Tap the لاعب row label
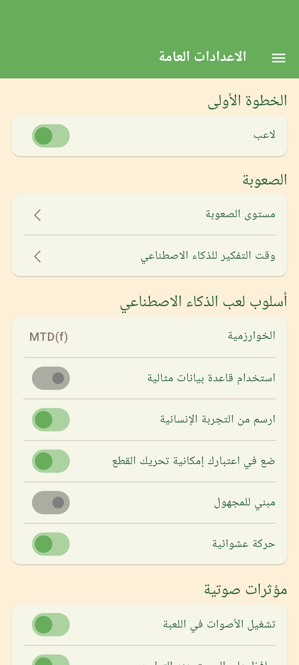This screenshot has width=299, height=665. 264,135
